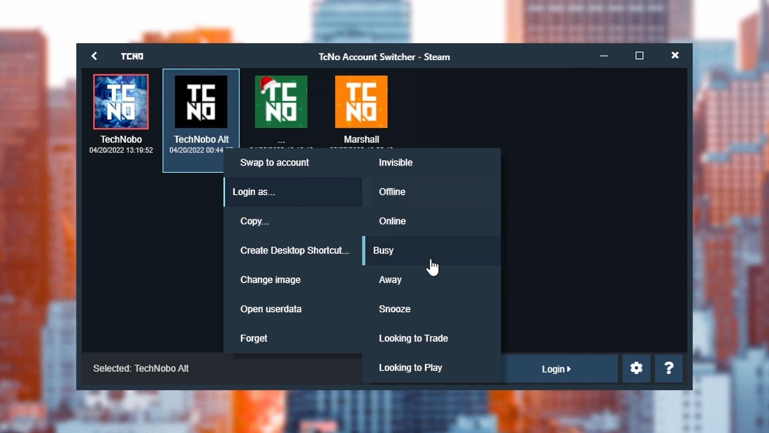
Task: Click Forget in the context menu
Action: click(254, 338)
